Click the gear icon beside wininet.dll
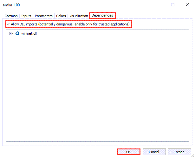This screenshot has height=158, width=195. [x=17, y=33]
